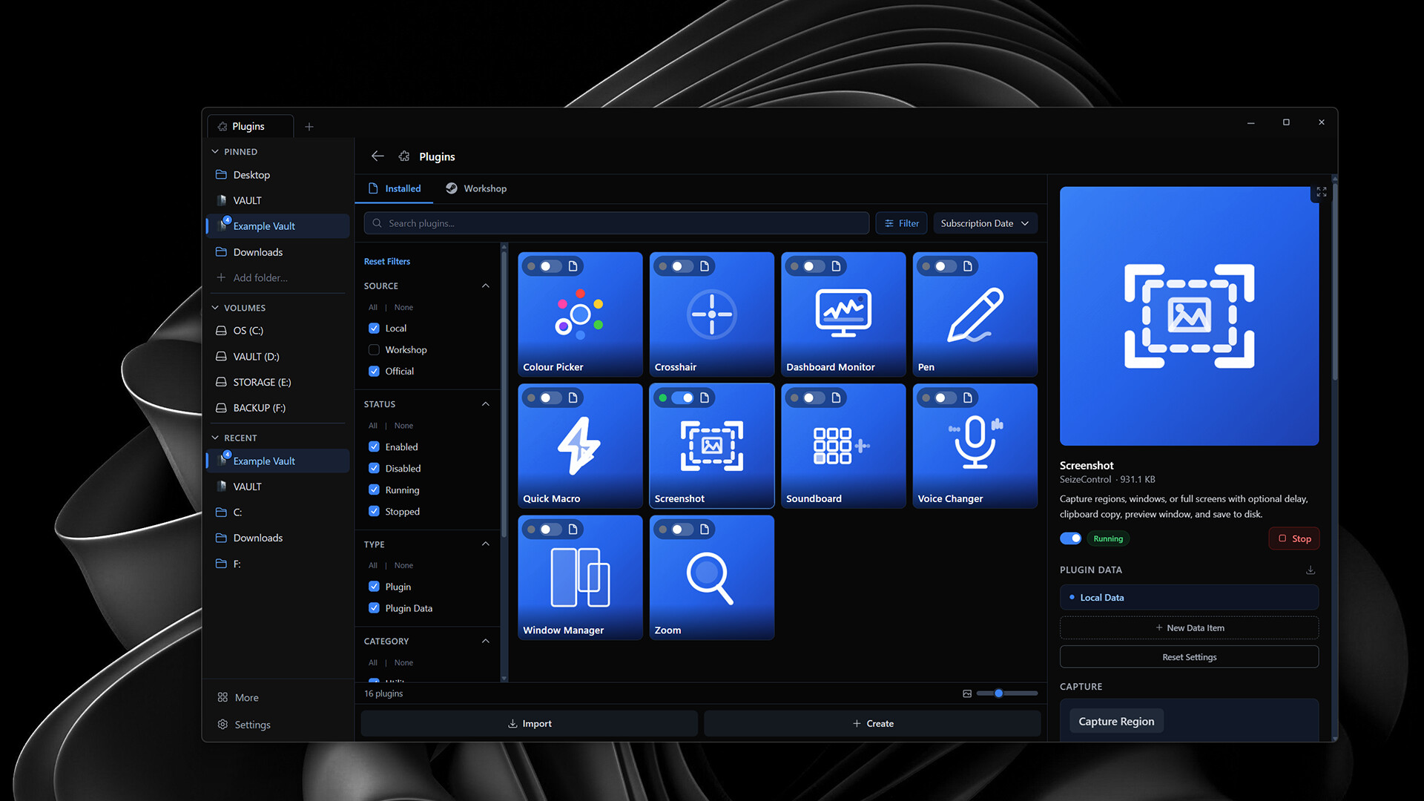Click the file icon on Zoom tile

tap(705, 530)
